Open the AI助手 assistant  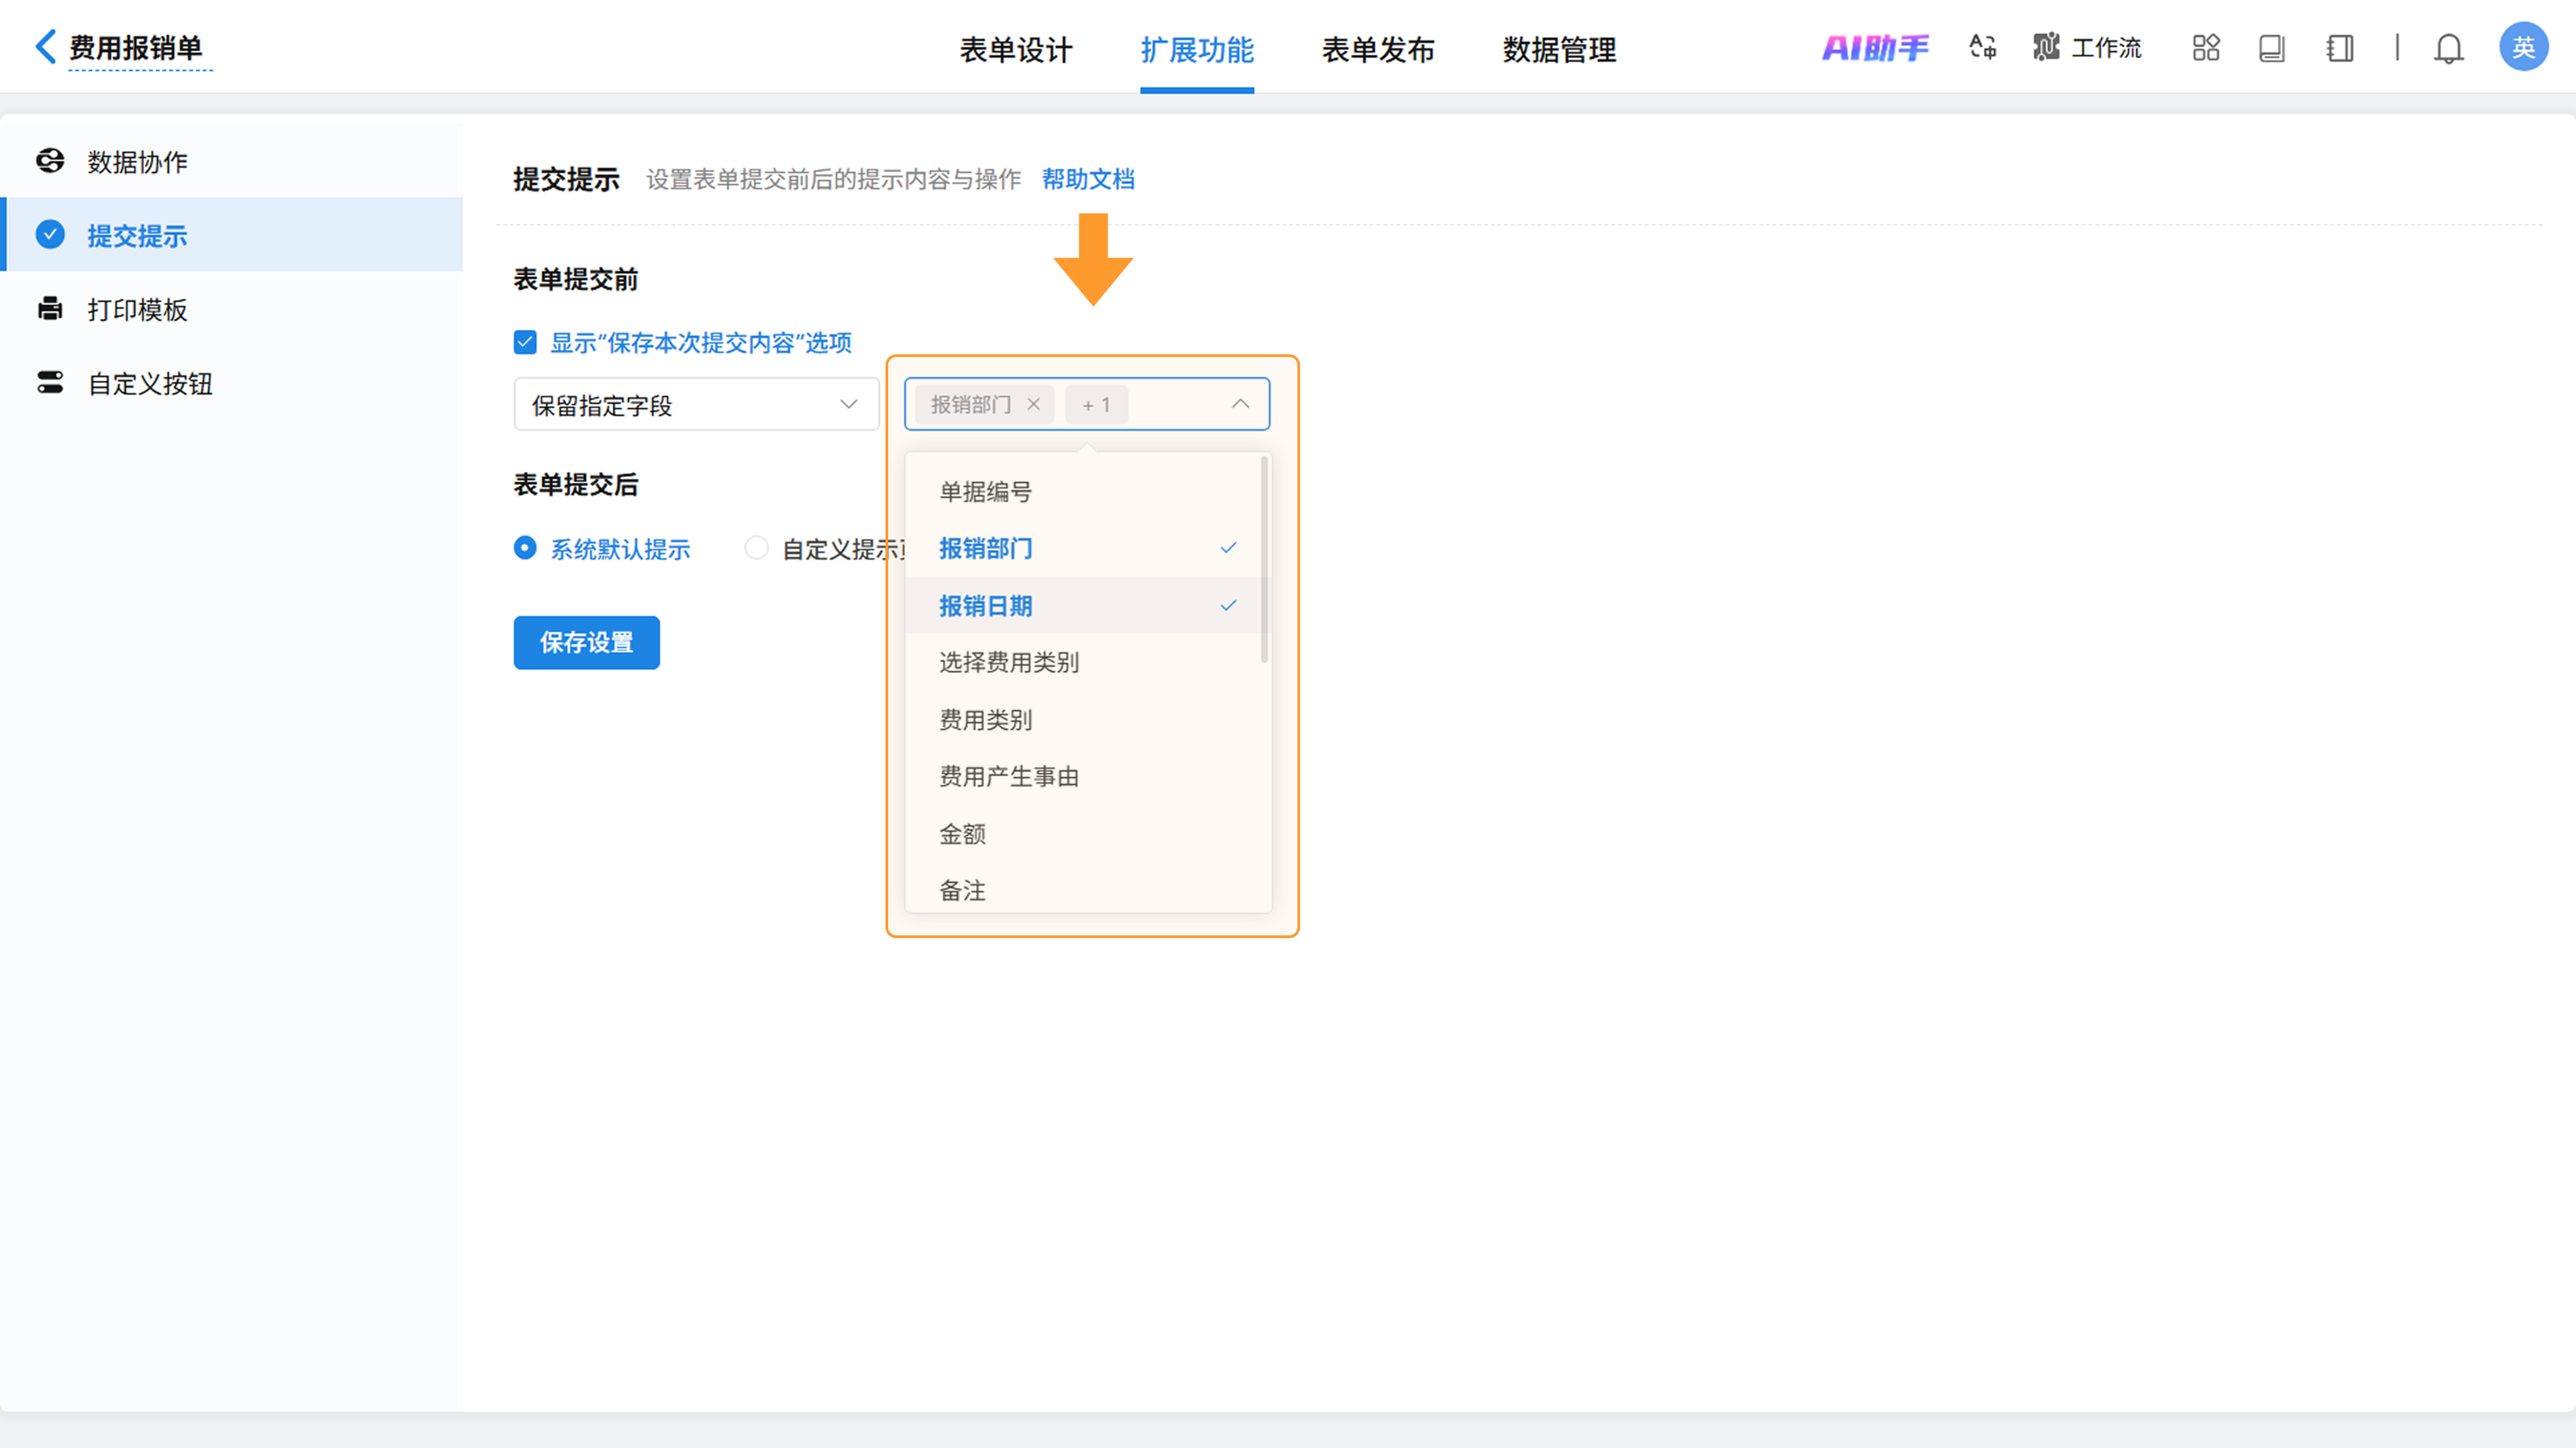pyautogui.click(x=1875, y=47)
